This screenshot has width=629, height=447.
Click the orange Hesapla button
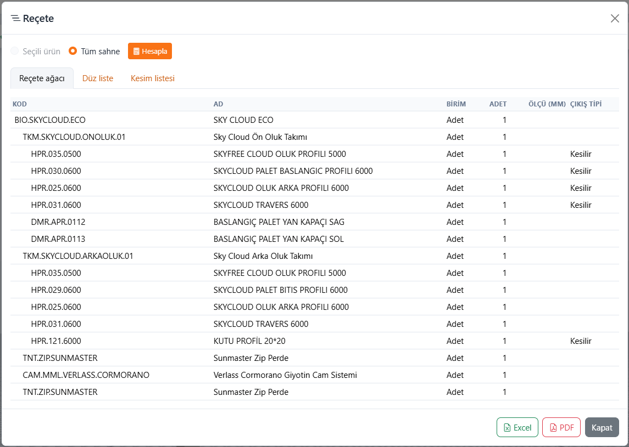150,51
